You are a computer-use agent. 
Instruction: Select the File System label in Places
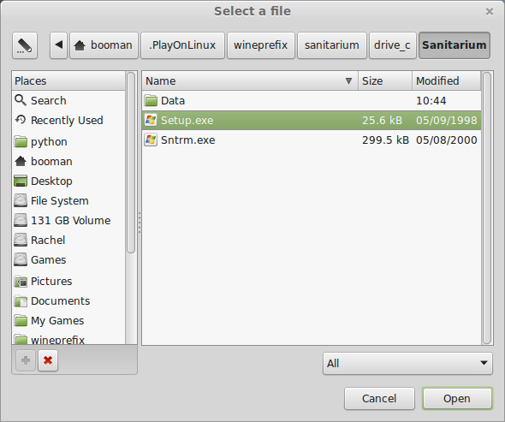[60, 200]
